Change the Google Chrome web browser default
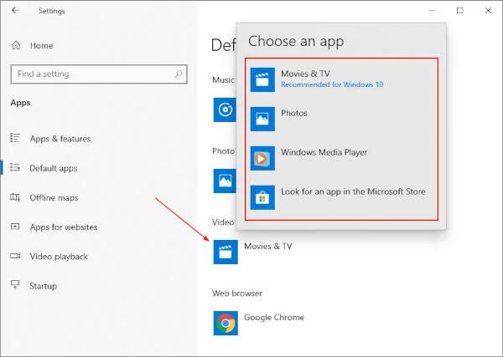This screenshot has width=503, height=357. pos(259,323)
